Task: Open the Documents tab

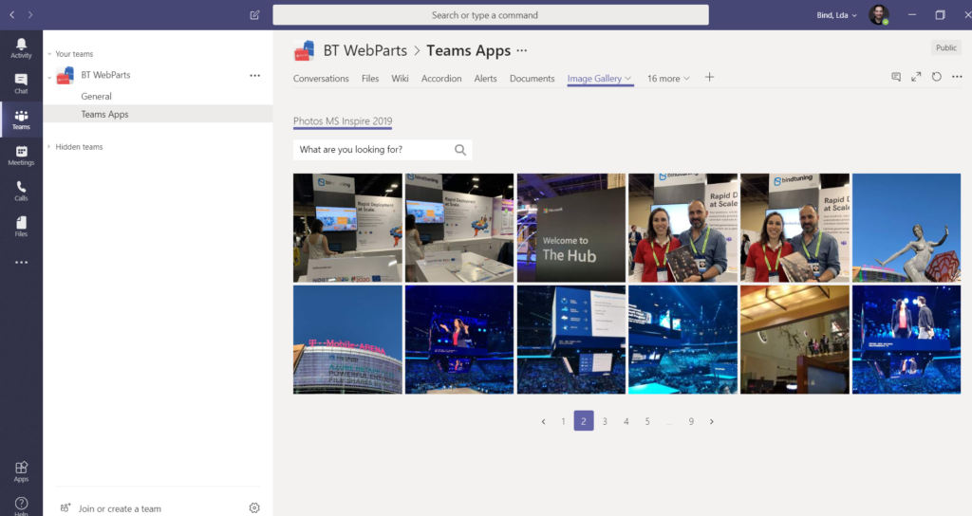Action: tap(532, 79)
